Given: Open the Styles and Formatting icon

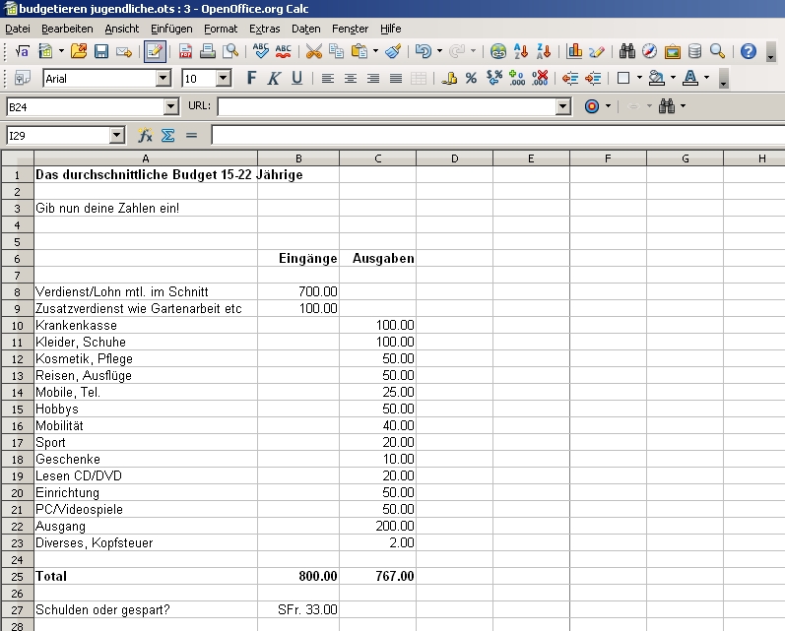Looking at the screenshot, I should coord(22,78).
